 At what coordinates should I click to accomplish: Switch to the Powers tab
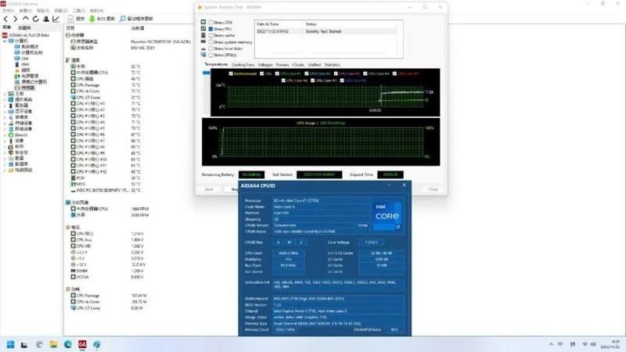click(x=282, y=65)
